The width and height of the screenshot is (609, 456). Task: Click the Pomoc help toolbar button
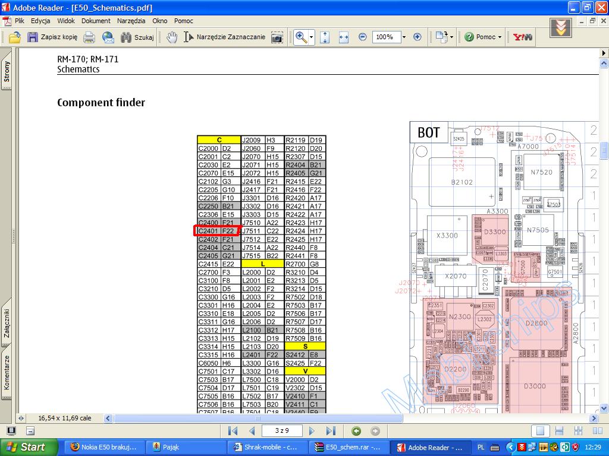pos(481,37)
